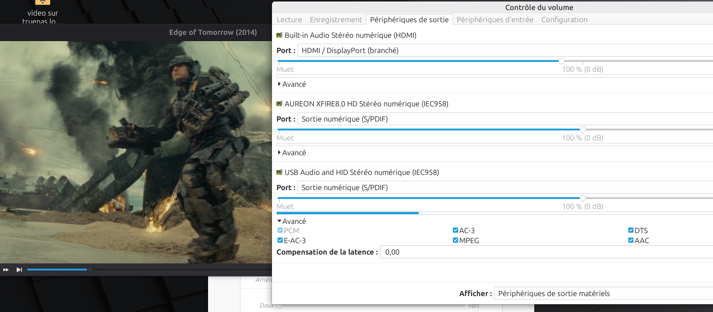Viewport: 713px width, 312px height.
Task: Toggle the AAC format checkbox
Action: tap(631, 240)
